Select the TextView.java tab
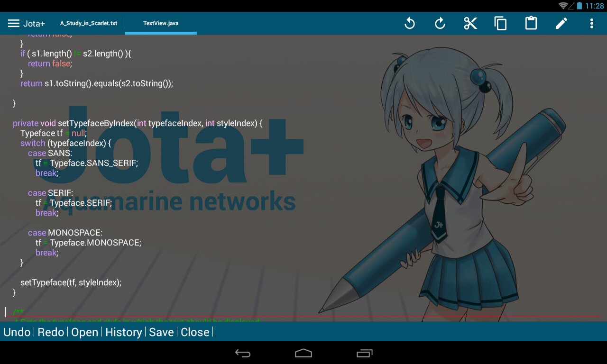Screen dimensions: 607x364 point(161,23)
